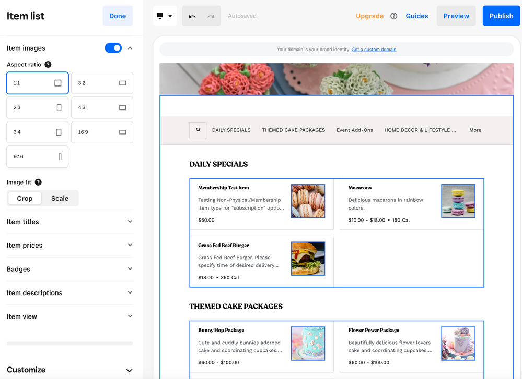Choose the Scale image fit option
Viewport: 522px width, 379px height.
click(x=60, y=199)
